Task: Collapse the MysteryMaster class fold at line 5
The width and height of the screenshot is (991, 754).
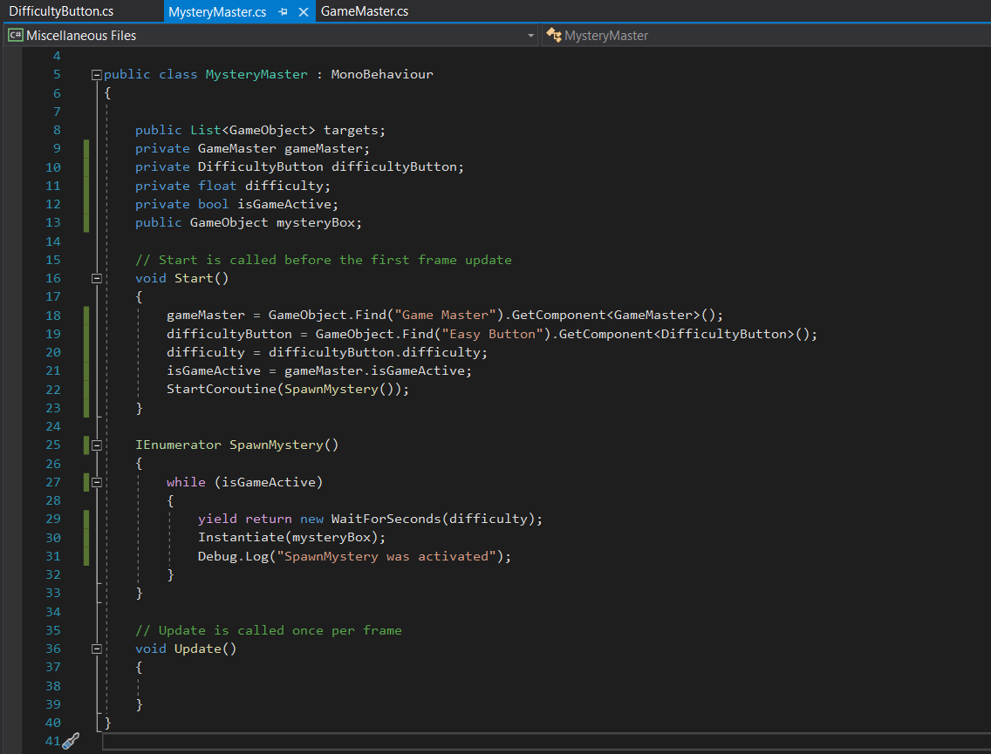Action: coord(97,74)
